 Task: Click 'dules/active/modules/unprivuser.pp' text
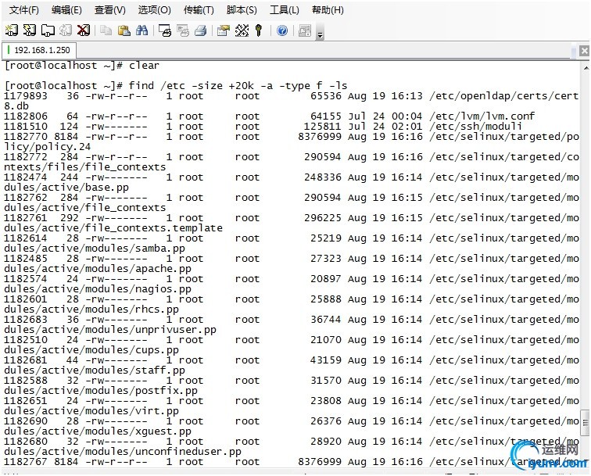click(110, 330)
